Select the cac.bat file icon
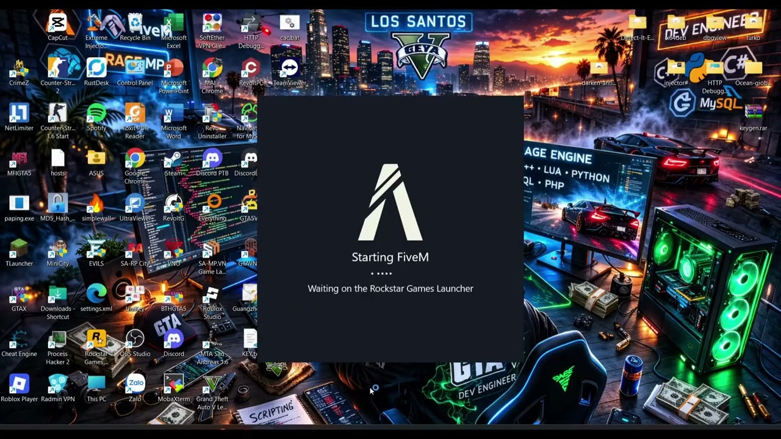 click(290, 24)
